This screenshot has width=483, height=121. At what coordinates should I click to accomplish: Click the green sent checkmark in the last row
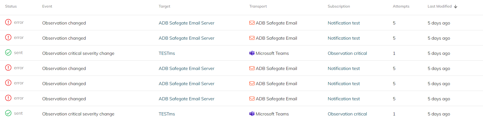pos(8,113)
